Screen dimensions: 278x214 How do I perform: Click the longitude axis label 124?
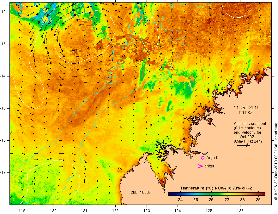[178, 211]
